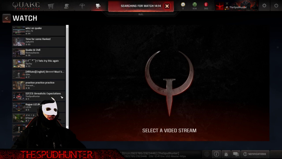The image size is (282, 159).
Task: Click the Quake Champions logo
Action: tap(26, 6)
